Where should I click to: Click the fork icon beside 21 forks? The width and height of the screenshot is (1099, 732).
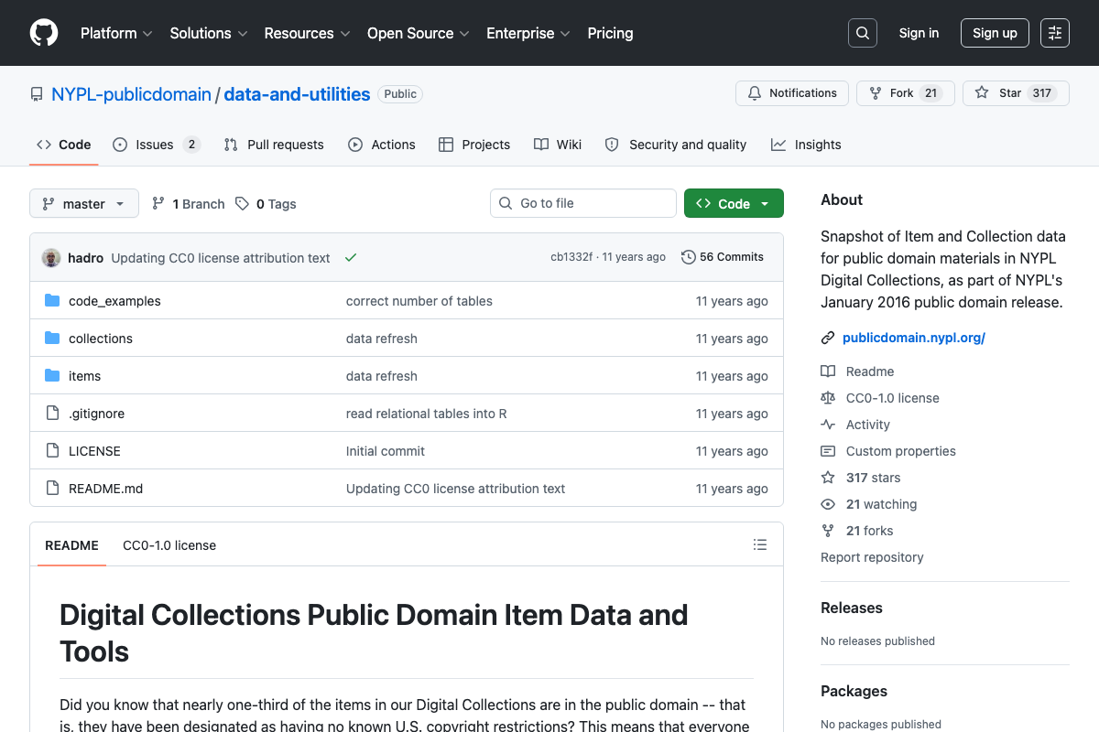(x=828, y=531)
